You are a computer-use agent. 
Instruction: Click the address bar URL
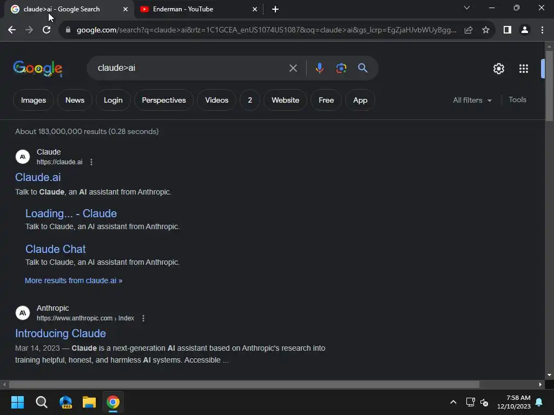[266, 30]
